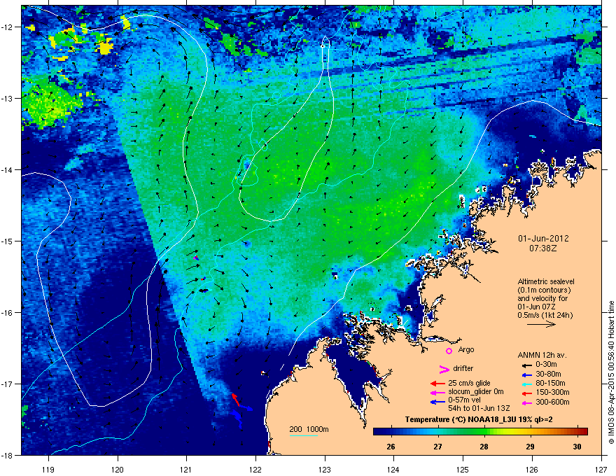Click latitude axis label -18

coord(7,455)
